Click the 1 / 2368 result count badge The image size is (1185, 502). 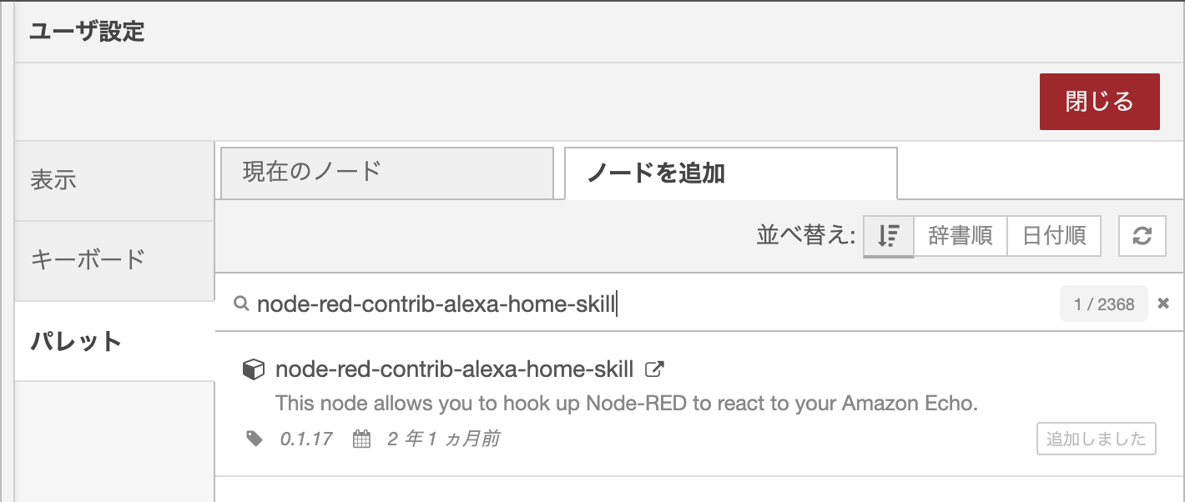click(1103, 304)
